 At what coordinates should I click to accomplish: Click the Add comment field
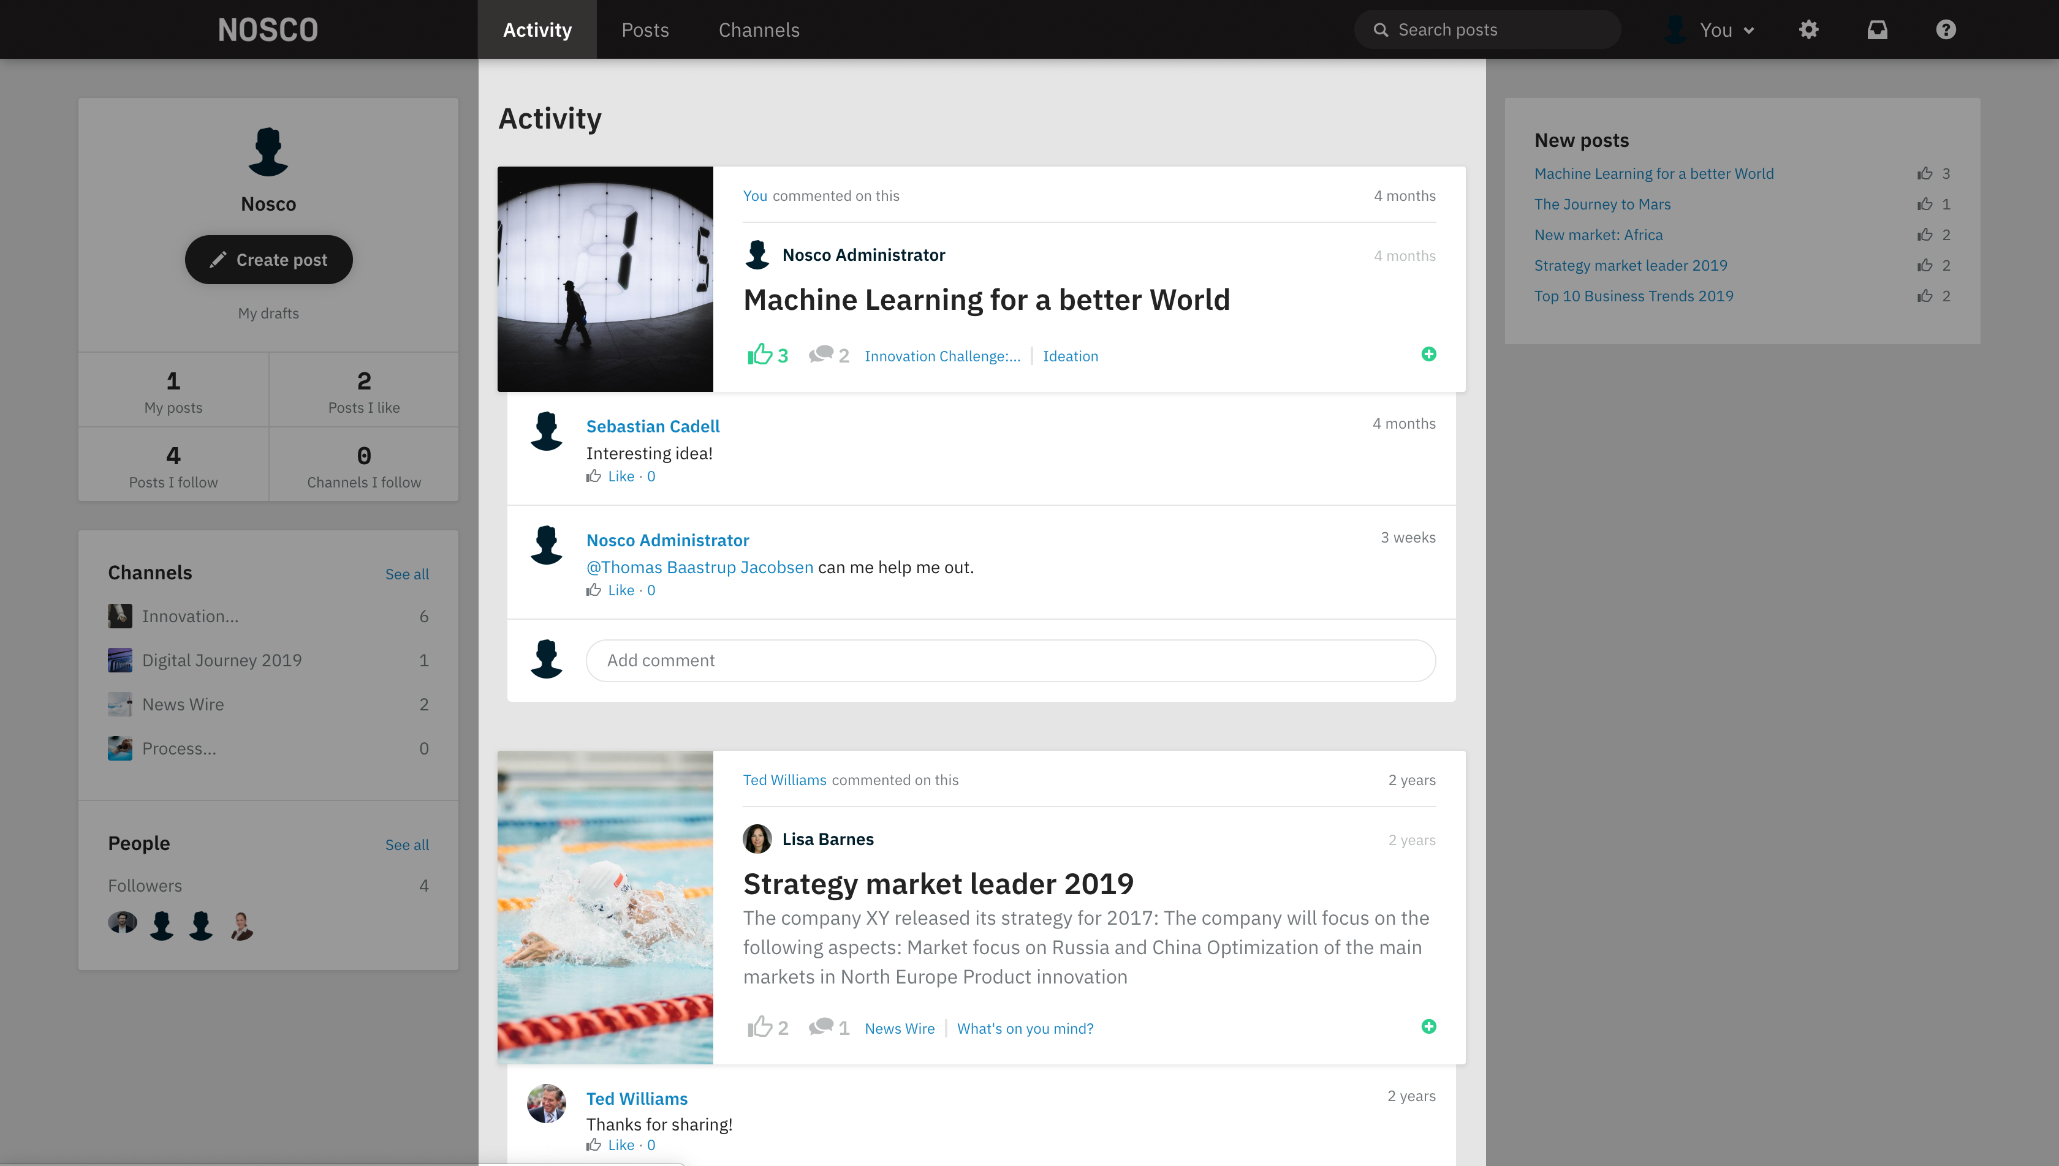click(1011, 661)
